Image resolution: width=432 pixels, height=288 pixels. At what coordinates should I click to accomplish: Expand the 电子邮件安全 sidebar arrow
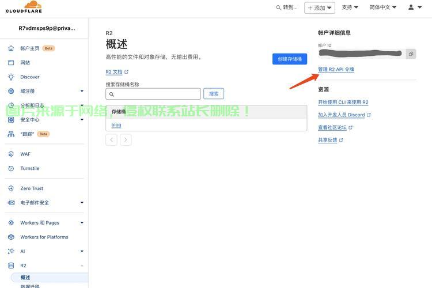(x=82, y=203)
